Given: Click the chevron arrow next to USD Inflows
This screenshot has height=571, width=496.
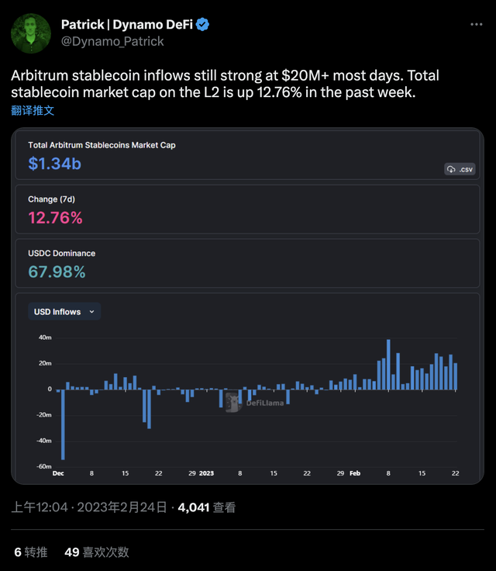Looking at the screenshot, I should [x=92, y=312].
